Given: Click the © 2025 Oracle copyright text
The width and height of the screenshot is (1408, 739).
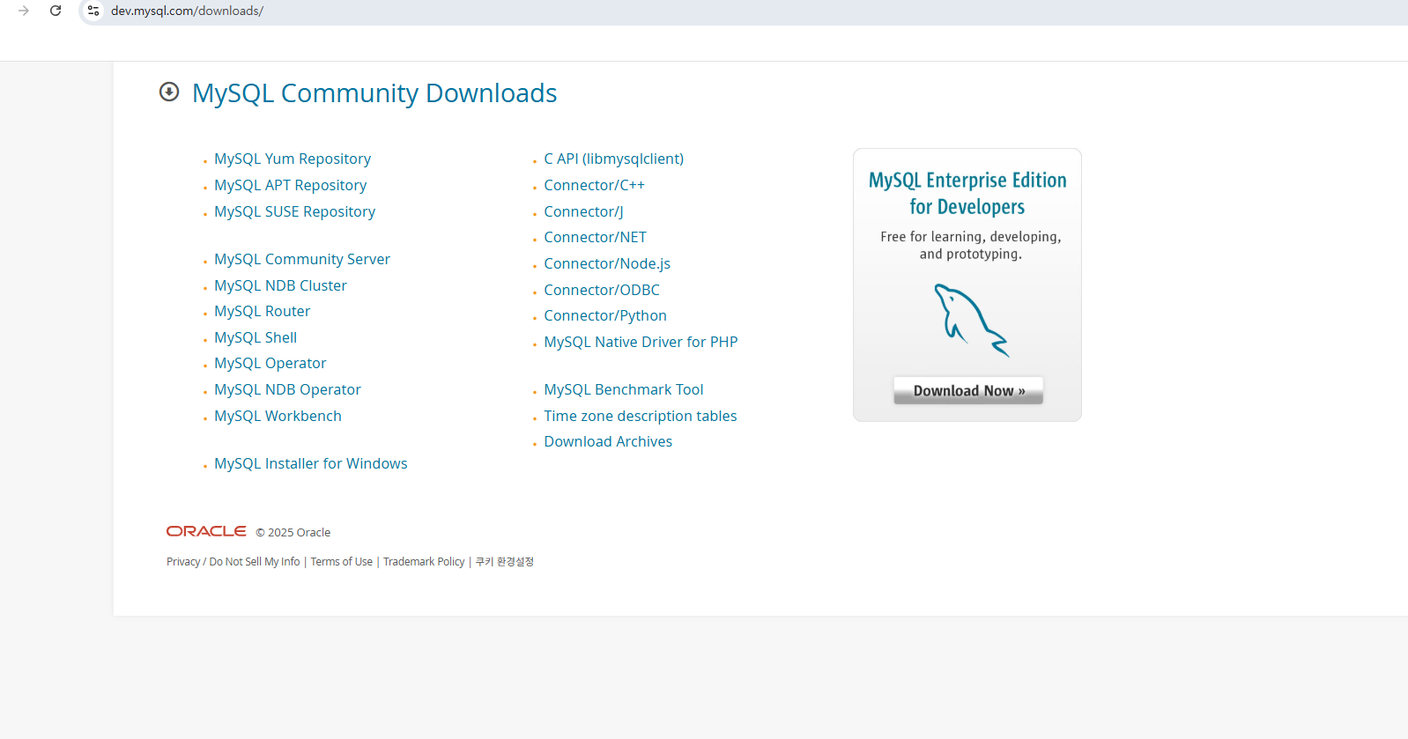Looking at the screenshot, I should coord(293,532).
